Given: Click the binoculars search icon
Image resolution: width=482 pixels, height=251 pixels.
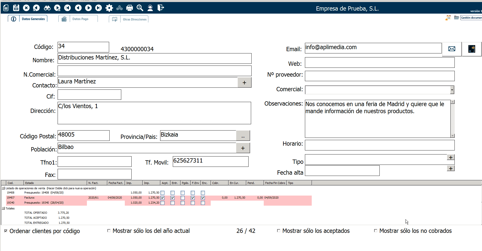Looking at the screenshot, I should (x=47, y=8).
